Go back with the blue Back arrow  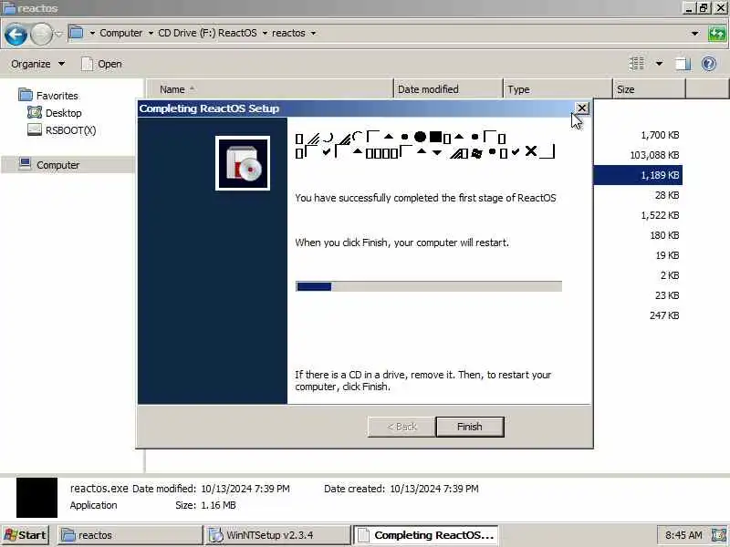[16, 35]
